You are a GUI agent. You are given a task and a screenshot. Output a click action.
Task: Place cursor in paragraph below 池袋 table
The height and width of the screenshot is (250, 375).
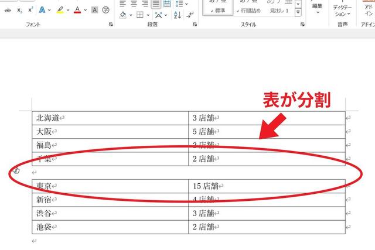coord(35,241)
